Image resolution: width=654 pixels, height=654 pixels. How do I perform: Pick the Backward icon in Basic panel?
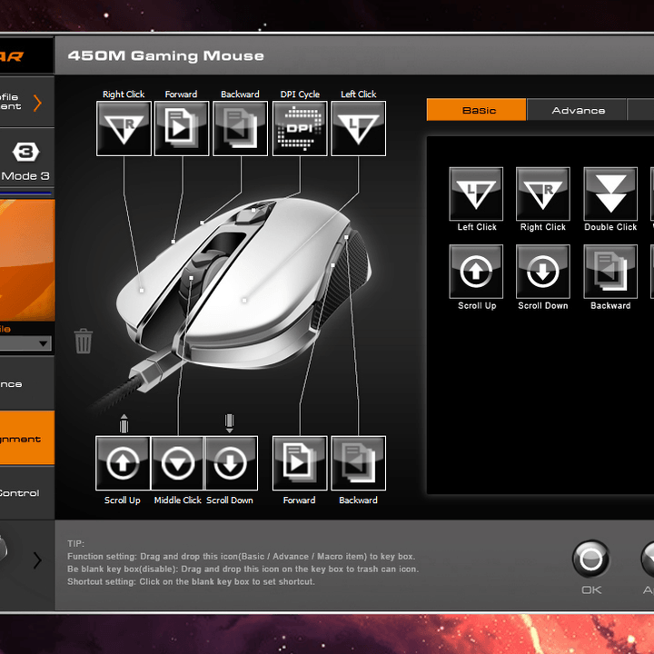point(610,272)
